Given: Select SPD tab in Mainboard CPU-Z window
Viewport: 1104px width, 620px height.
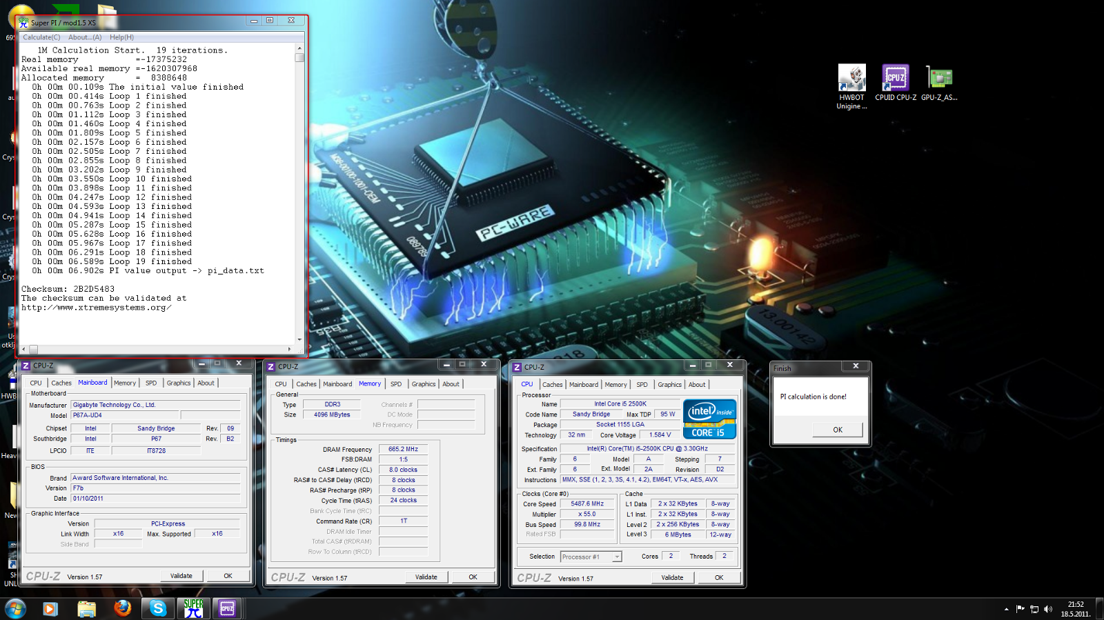Looking at the screenshot, I should [x=151, y=383].
